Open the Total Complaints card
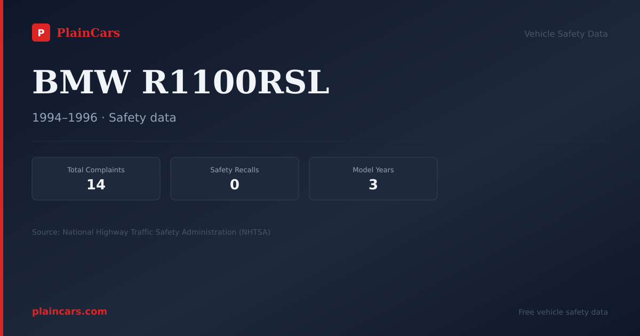The image size is (640, 336). coord(96,179)
